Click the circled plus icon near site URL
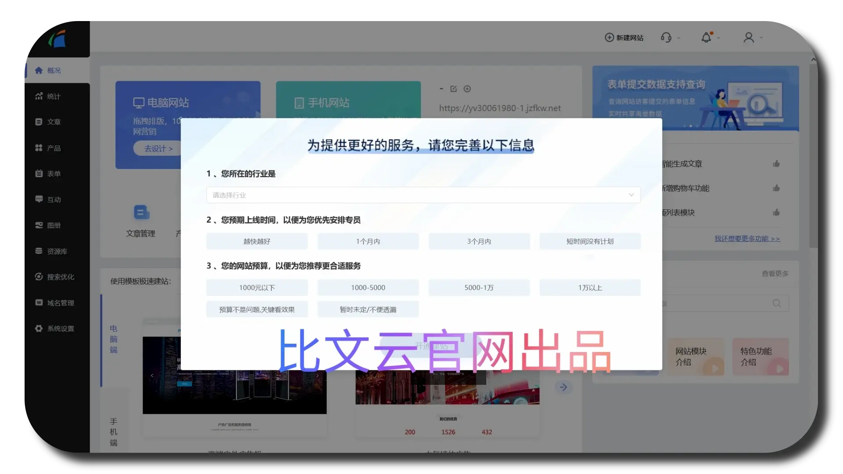Viewport: 843px width, 474px height. click(x=467, y=89)
